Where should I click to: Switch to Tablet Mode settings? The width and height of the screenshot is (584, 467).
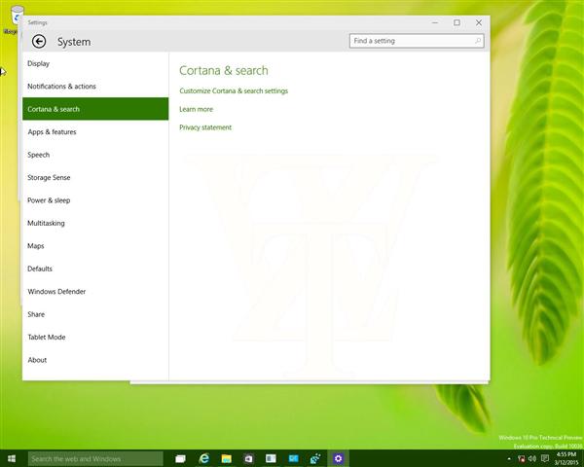click(x=47, y=338)
